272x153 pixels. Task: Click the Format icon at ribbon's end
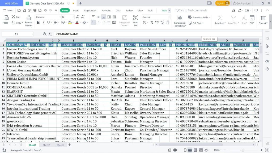[263, 18]
